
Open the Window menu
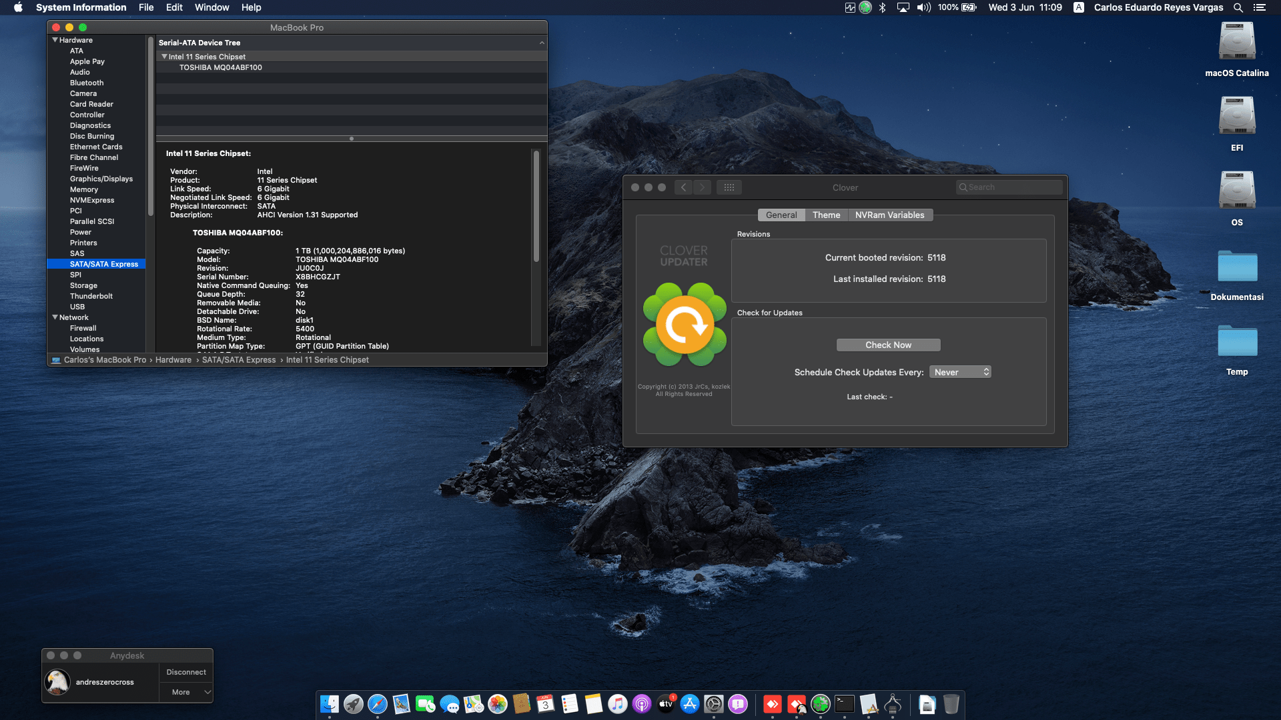coord(211,7)
